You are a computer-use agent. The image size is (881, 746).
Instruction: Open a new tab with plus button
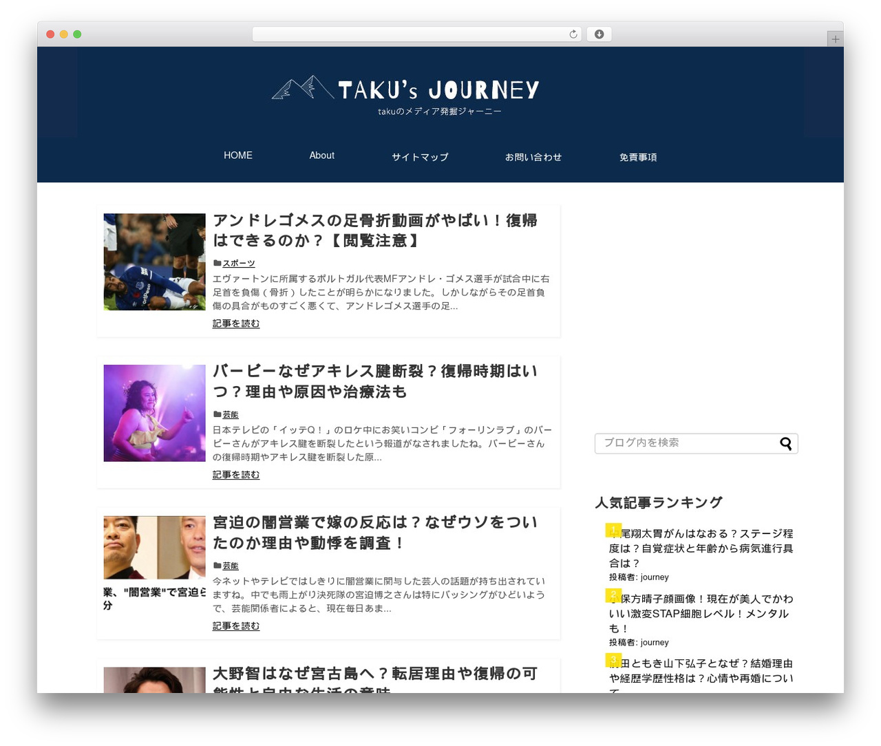[x=835, y=39]
